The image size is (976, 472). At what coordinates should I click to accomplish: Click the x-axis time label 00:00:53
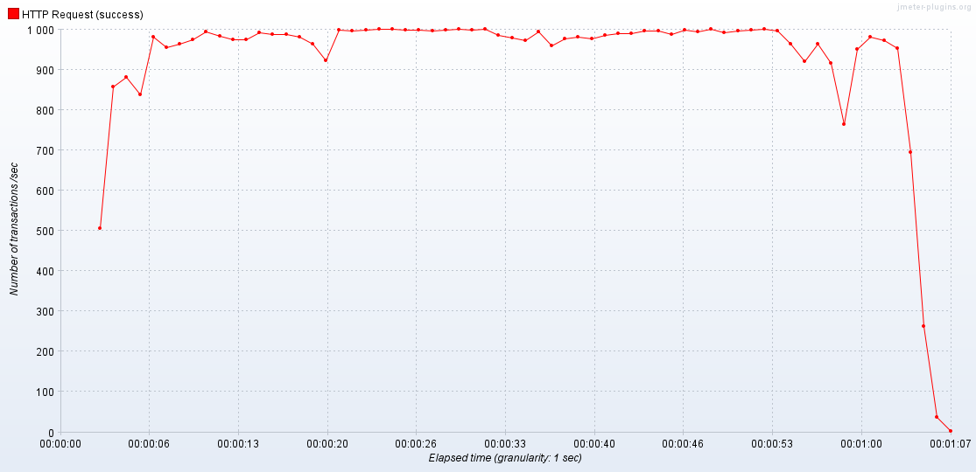(772, 444)
